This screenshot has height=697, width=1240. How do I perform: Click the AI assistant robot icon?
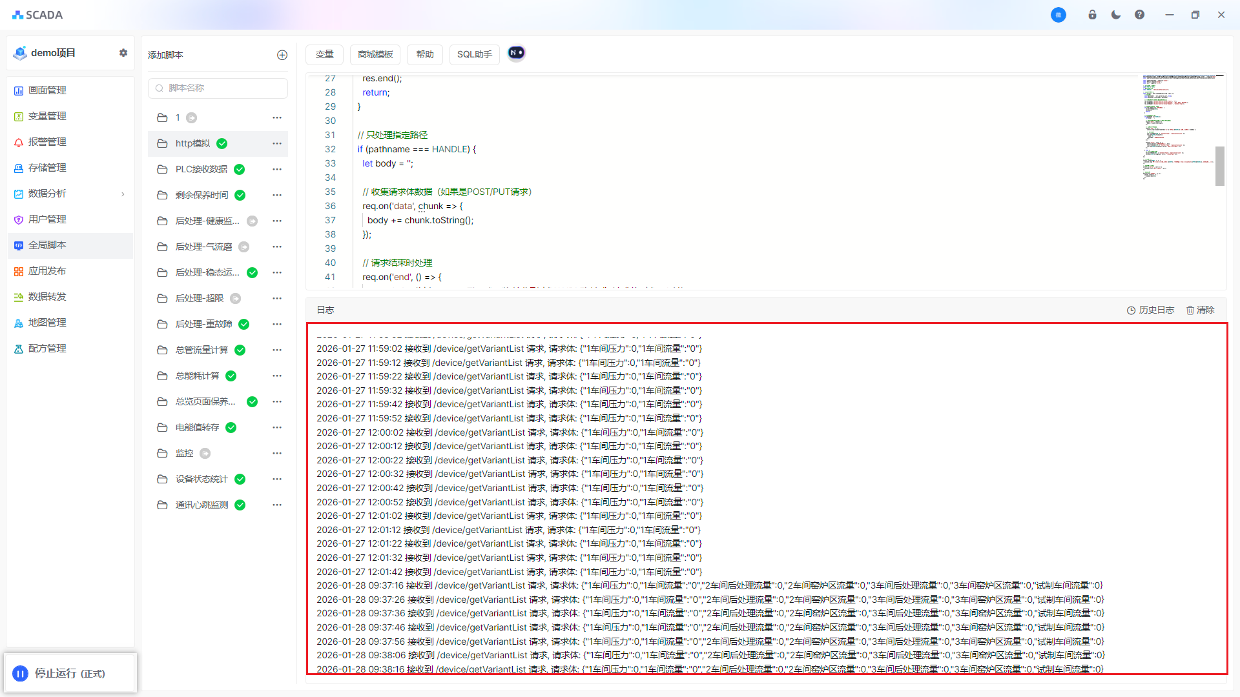pos(516,53)
